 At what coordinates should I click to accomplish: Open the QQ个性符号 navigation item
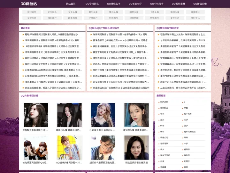coord(157,4)
